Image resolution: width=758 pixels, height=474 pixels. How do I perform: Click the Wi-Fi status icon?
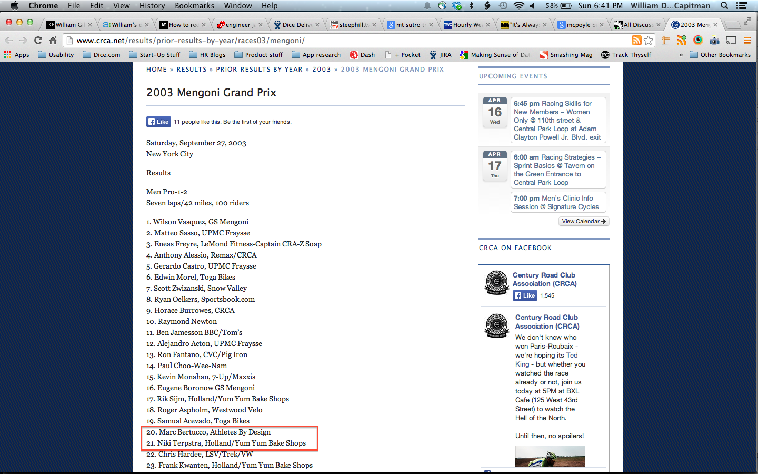(x=519, y=6)
